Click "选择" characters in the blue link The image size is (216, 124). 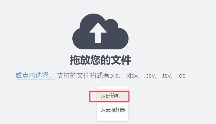pos(42,76)
